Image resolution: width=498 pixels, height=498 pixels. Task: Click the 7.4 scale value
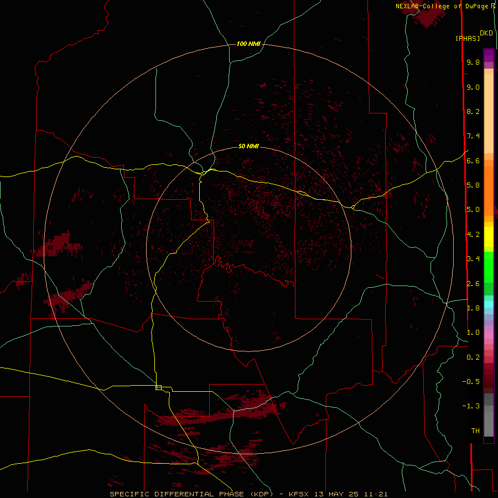click(x=473, y=136)
